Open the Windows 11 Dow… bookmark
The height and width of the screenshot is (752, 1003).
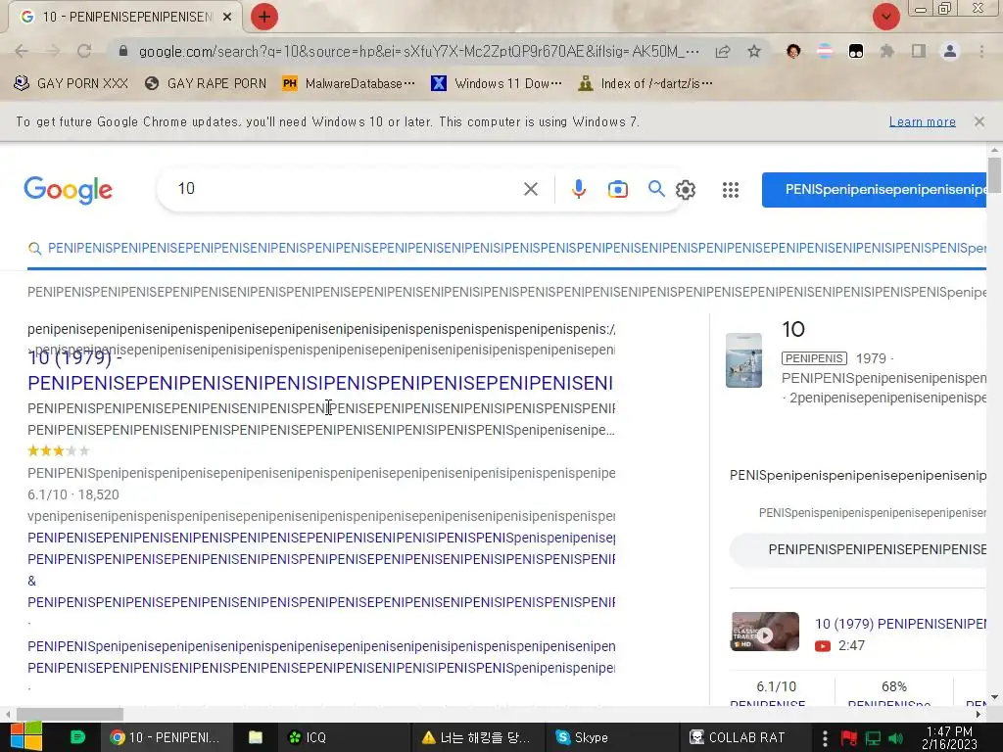[x=497, y=83]
